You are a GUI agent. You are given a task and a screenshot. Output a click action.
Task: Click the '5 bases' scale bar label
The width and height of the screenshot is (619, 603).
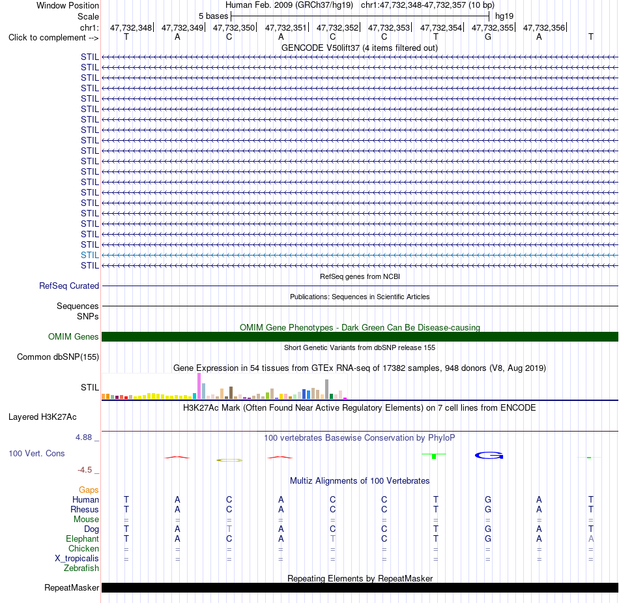pyautogui.click(x=213, y=16)
